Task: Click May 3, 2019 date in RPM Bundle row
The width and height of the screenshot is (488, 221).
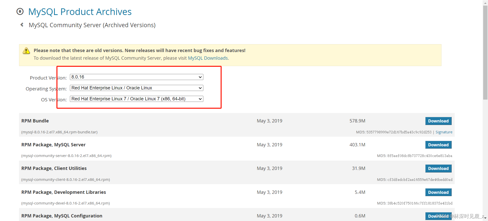Action: point(269,121)
